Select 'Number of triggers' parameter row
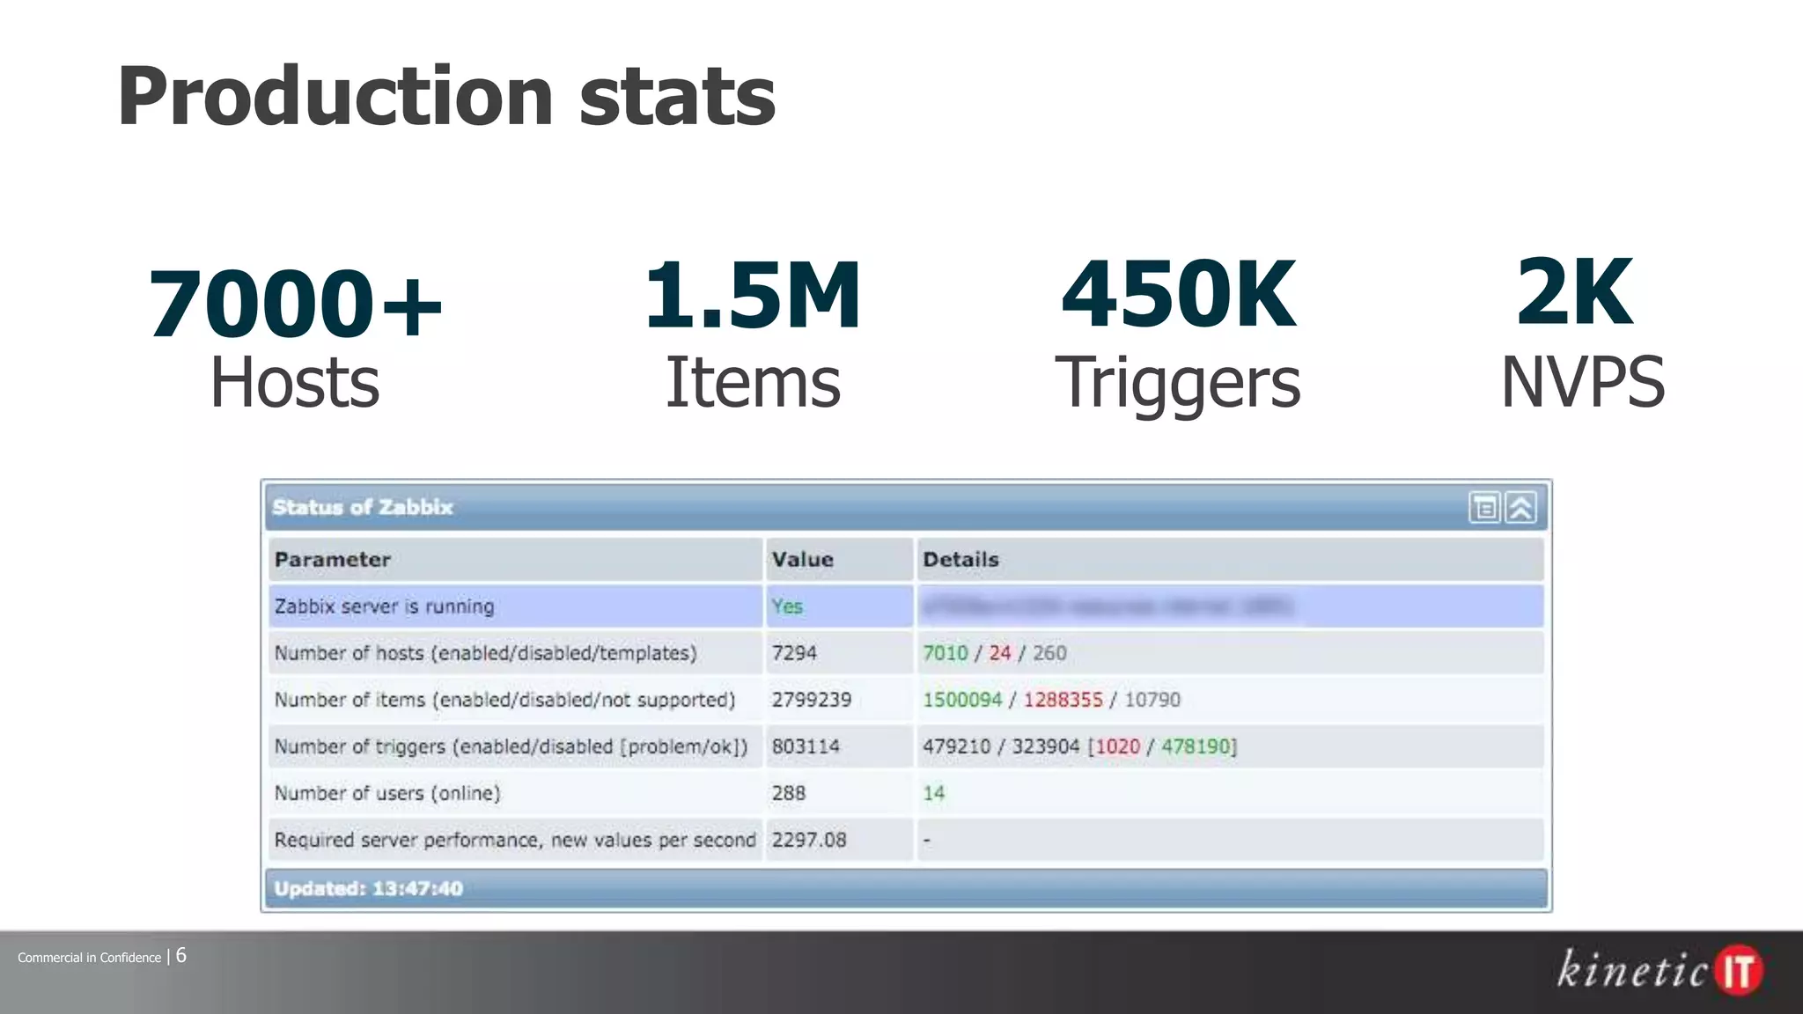Image resolution: width=1803 pixels, height=1014 pixels. (906, 746)
